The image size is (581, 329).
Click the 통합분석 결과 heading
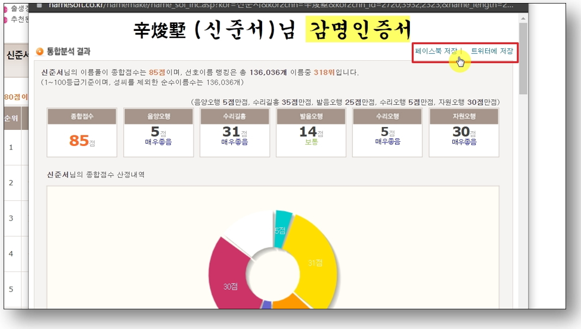[68, 51]
